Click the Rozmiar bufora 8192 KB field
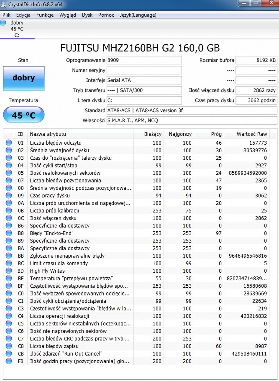 click(x=256, y=60)
